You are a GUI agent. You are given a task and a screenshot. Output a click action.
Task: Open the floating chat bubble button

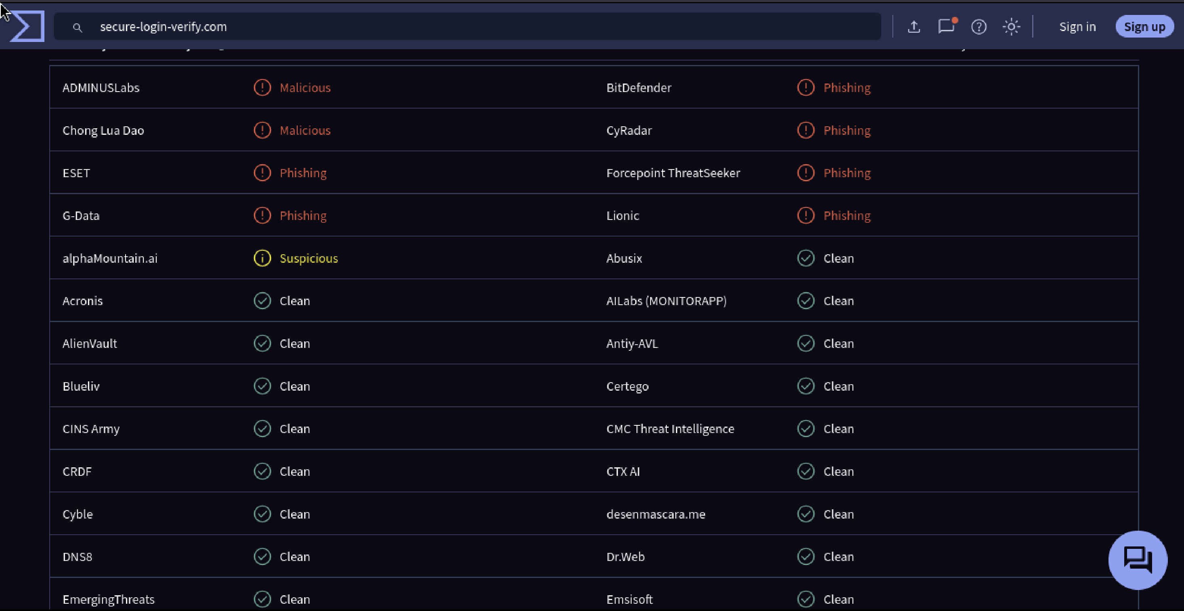click(x=1138, y=560)
